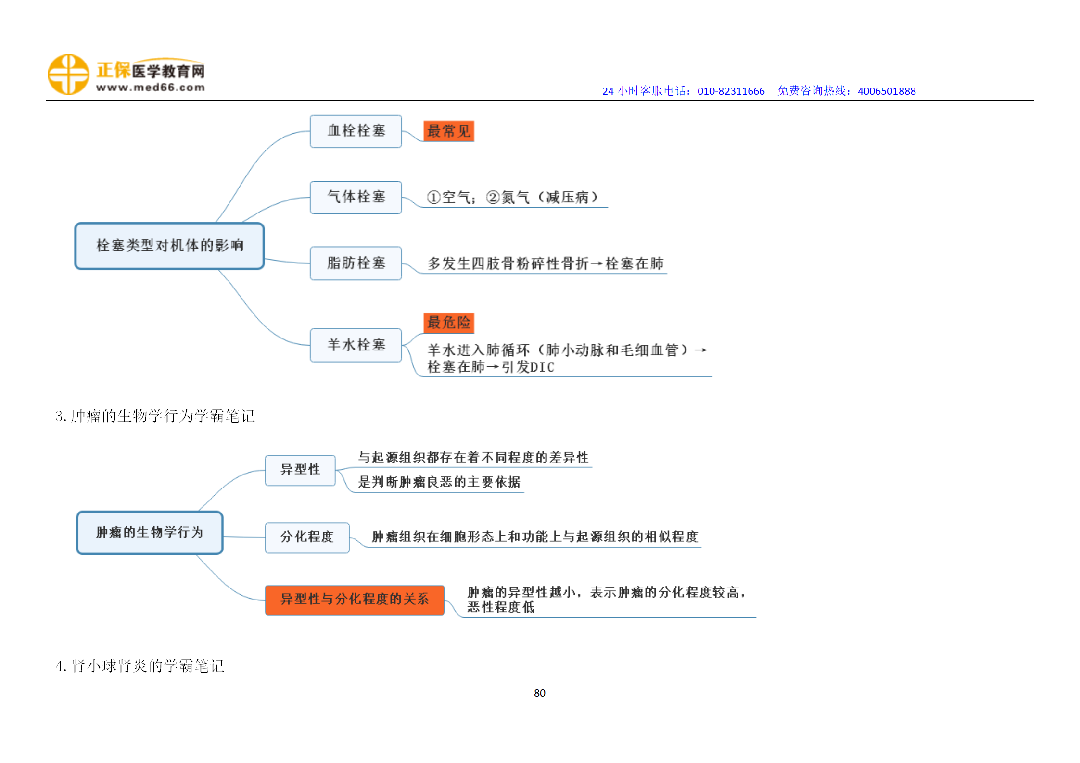Select the 气体栓塞 node
Screen dimensions: 1080x763
(356, 197)
